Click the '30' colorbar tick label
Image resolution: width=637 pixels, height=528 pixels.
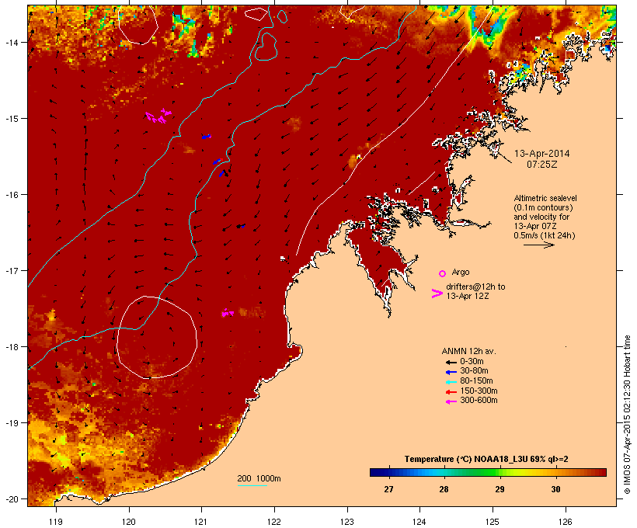555,489
